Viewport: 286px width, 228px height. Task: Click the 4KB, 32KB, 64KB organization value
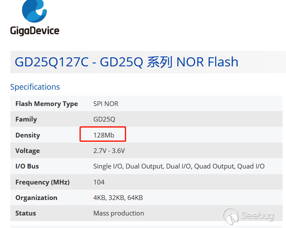point(118,198)
